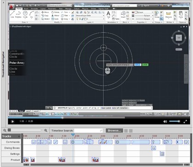Click the Group objects icon

[157, 14]
